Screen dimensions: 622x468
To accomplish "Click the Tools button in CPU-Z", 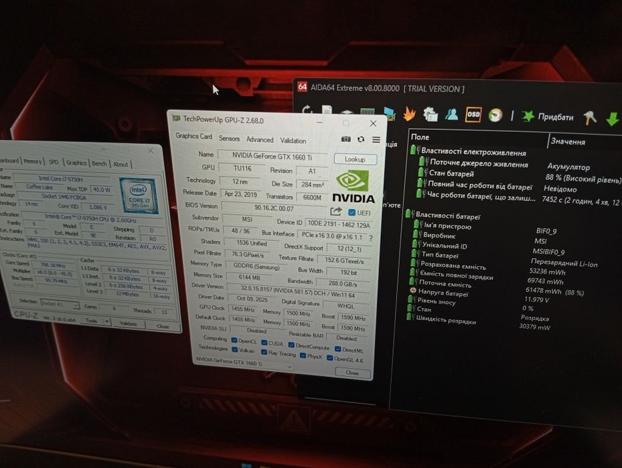I will [91, 321].
